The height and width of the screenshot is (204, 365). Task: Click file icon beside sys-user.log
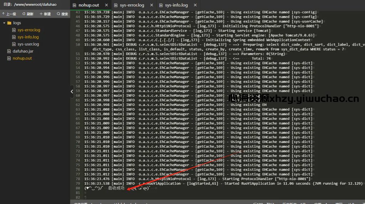(14, 44)
